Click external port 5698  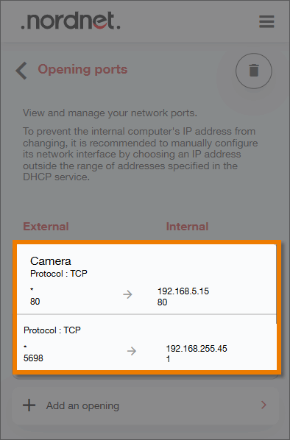(33, 358)
